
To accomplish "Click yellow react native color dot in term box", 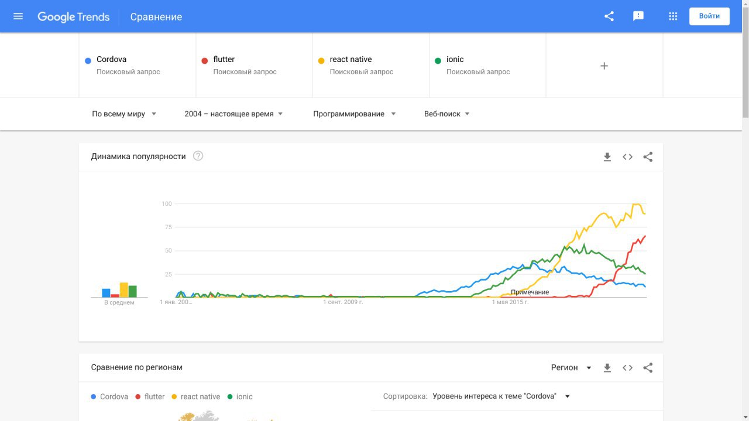I will (x=321, y=60).
